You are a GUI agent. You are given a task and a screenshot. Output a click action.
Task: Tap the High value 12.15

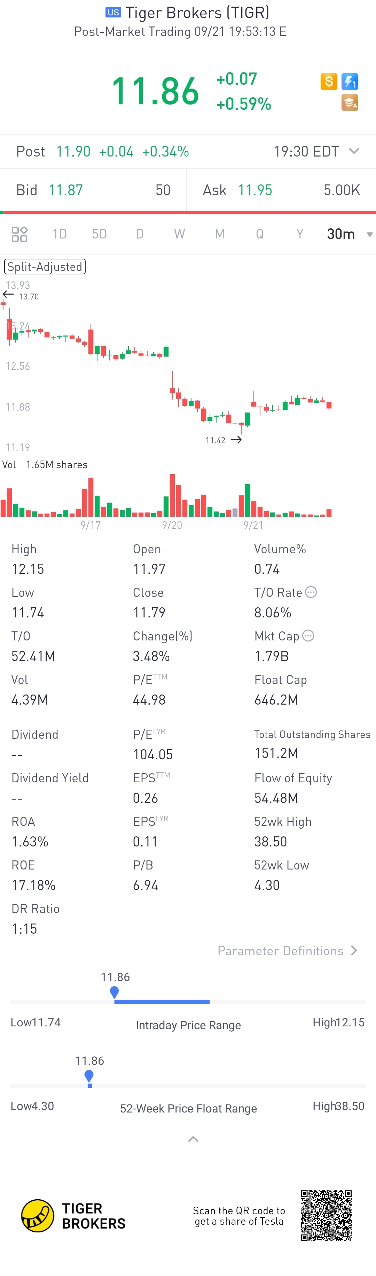click(x=28, y=569)
